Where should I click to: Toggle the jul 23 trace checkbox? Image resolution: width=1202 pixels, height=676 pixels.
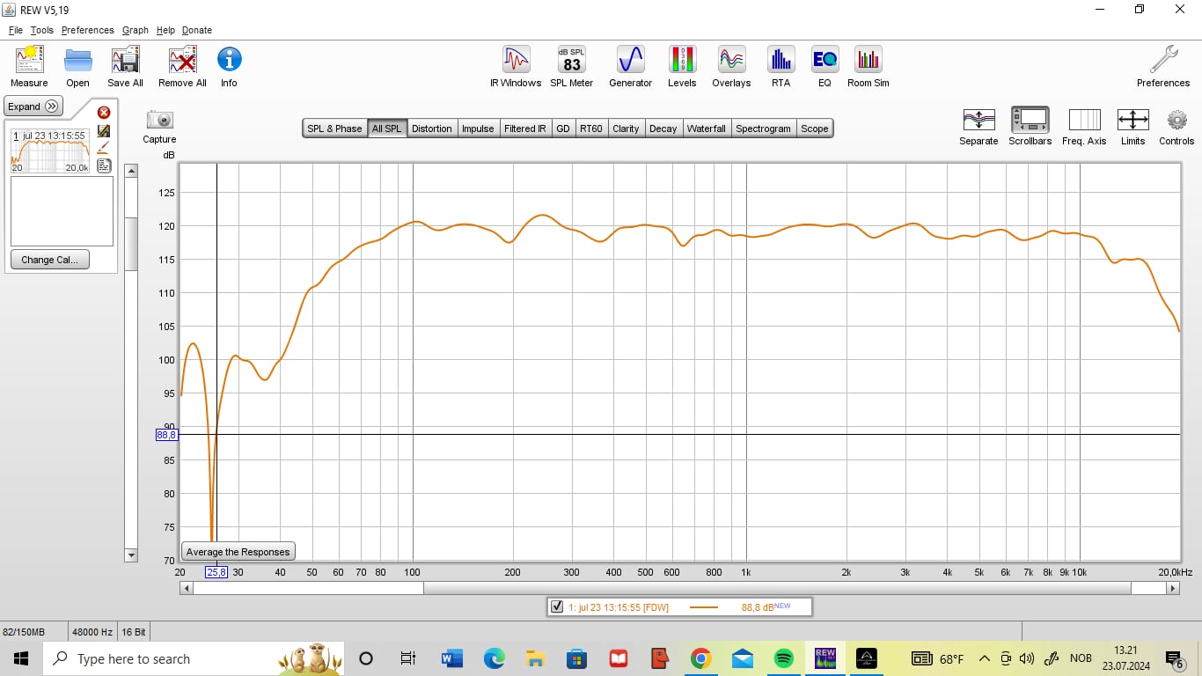pos(556,606)
